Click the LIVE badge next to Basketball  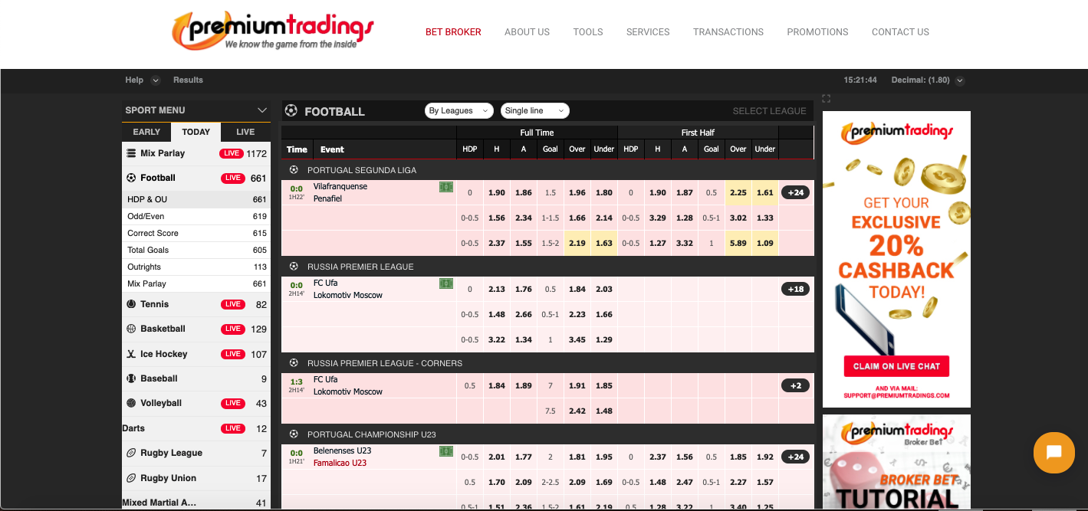click(232, 329)
